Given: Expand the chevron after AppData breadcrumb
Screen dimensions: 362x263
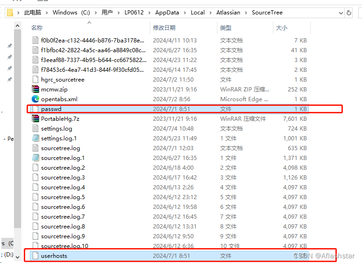Looking at the screenshot, I should [185, 13].
